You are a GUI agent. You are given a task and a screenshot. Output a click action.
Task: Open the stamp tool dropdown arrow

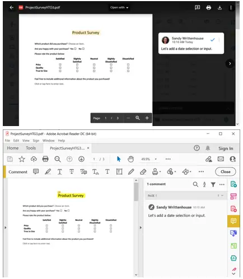tap(160, 171)
